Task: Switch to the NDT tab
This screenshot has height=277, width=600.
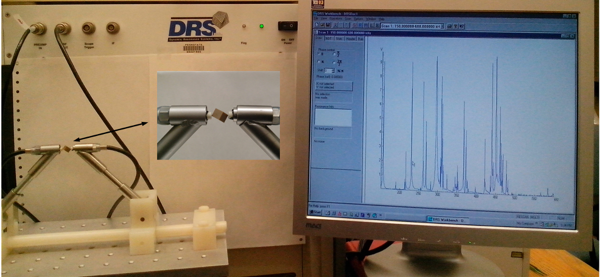Action: (329, 38)
